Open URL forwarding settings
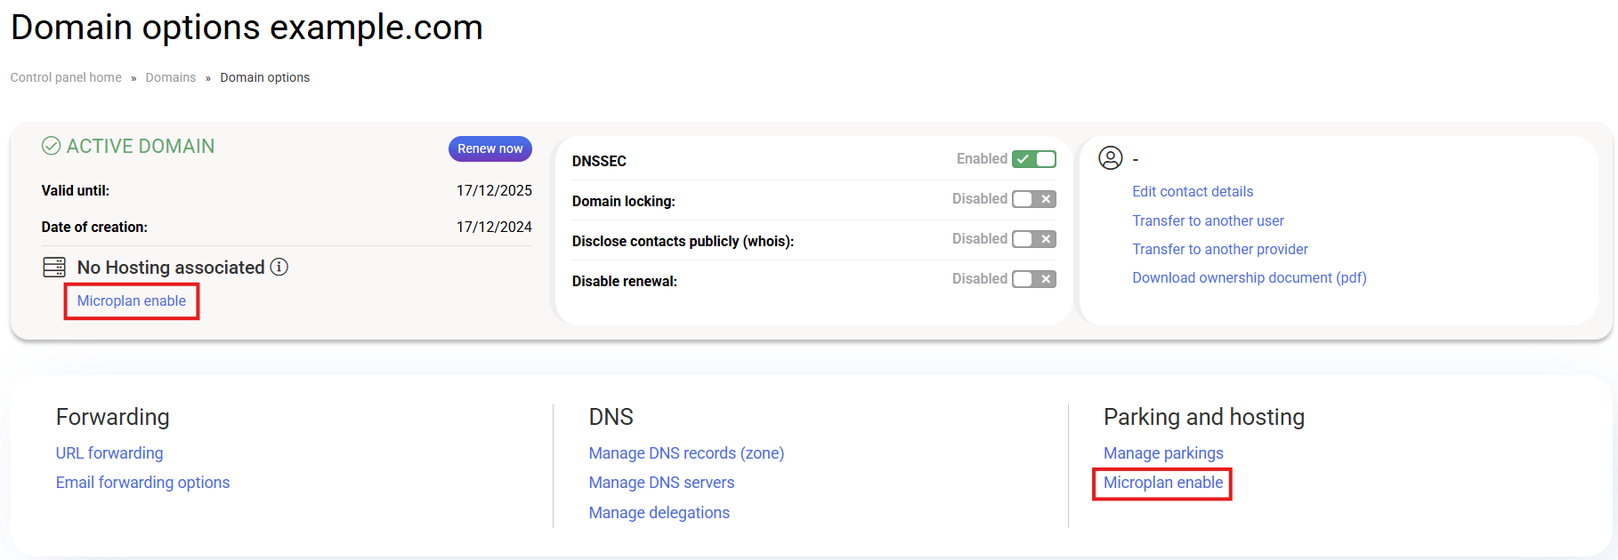Image resolution: width=1618 pixels, height=560 pixels. click(109, 453)
